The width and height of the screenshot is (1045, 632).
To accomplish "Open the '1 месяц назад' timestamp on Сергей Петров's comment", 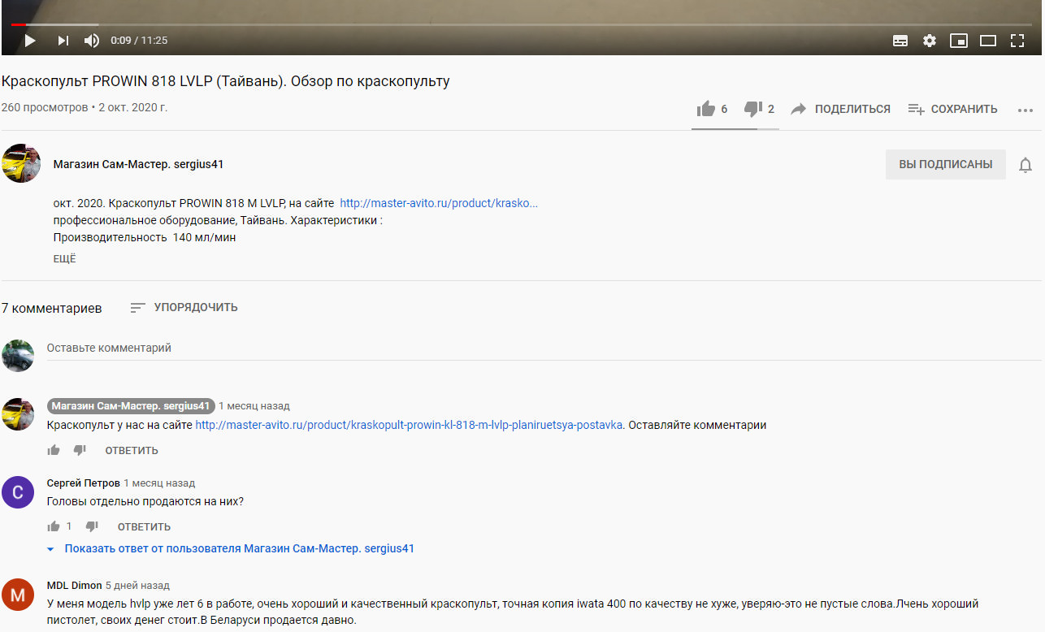I will 160,483.
